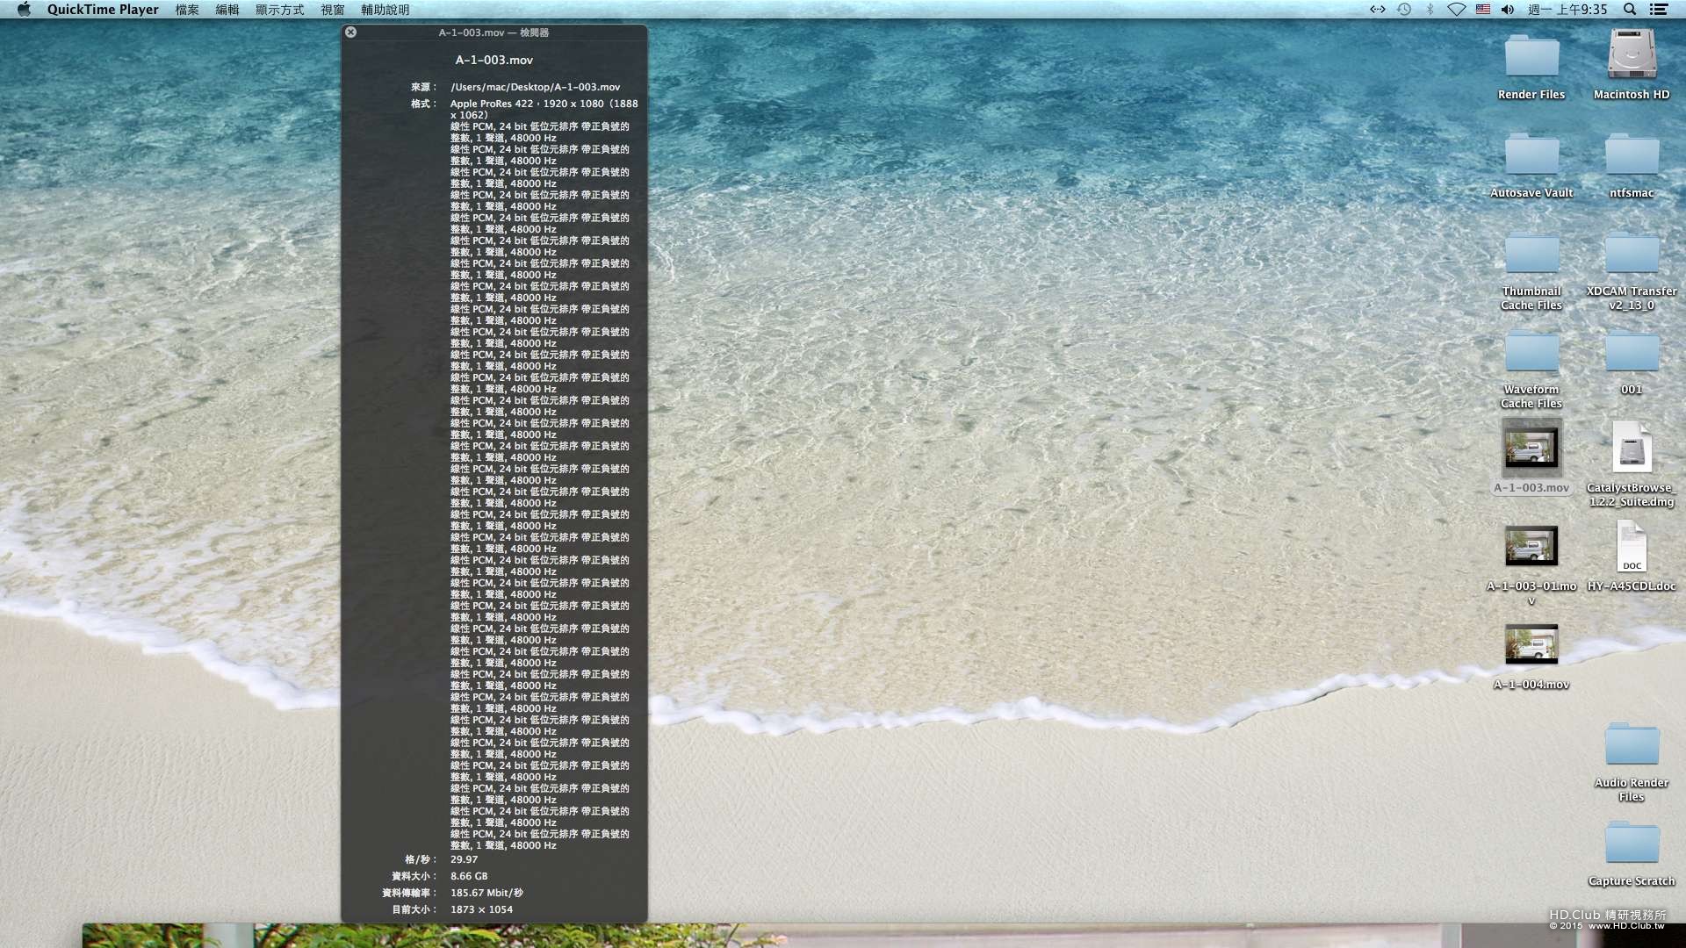Screen dimensions: 1686x948
Task: Click the frame rate value 29.97
Action: point(465,859)
